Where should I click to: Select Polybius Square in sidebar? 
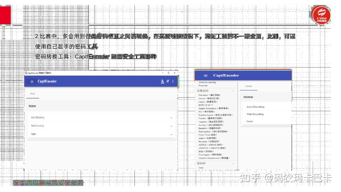216,115
